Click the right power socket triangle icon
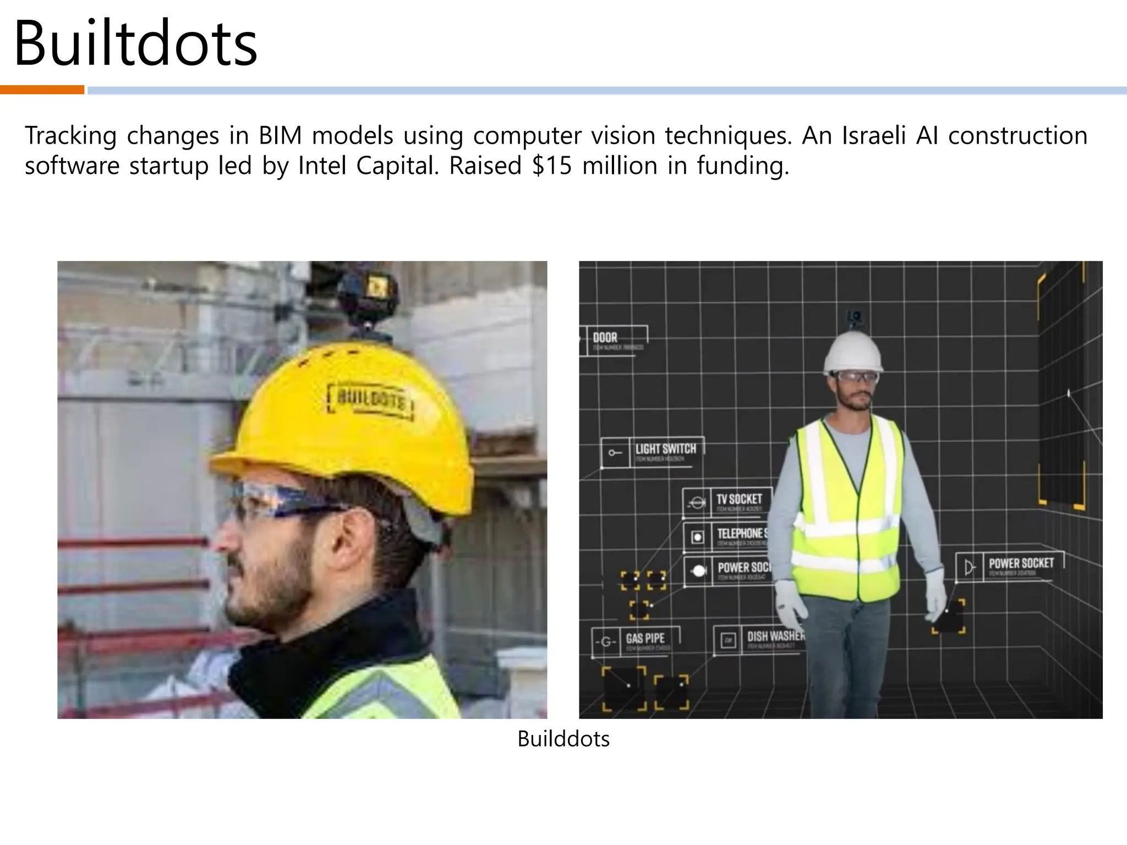1127x845 pixels. point(970,567)
